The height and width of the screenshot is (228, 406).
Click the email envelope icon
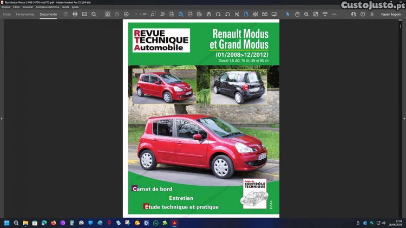click(84, 14)
